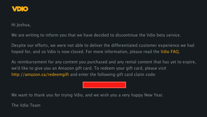
Task: Click the "Despite our efforts" sentence opening
Action: coord(27,45)
